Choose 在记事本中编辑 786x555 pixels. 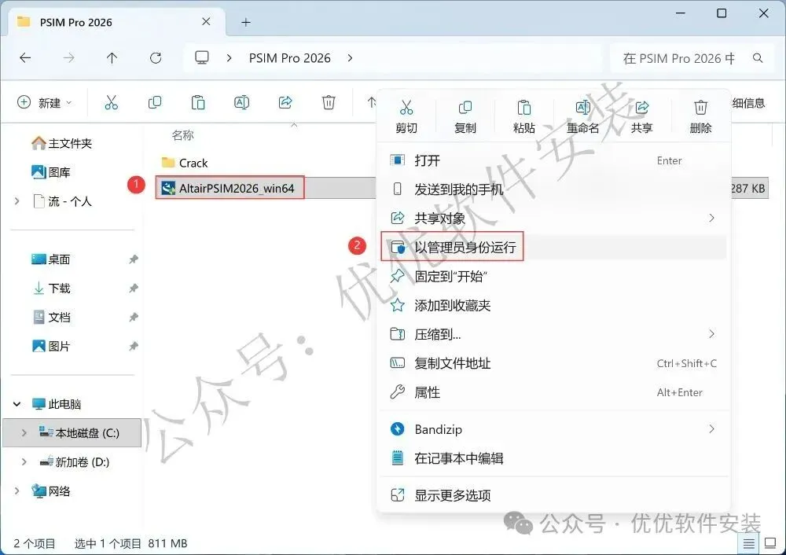[x=554, y=458]
